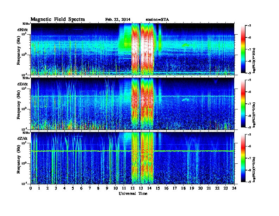Viewport: 279px width, 216px height.
Task: Click hour 18 on the Universal Time axis
Action: click(x=183, y=188)
